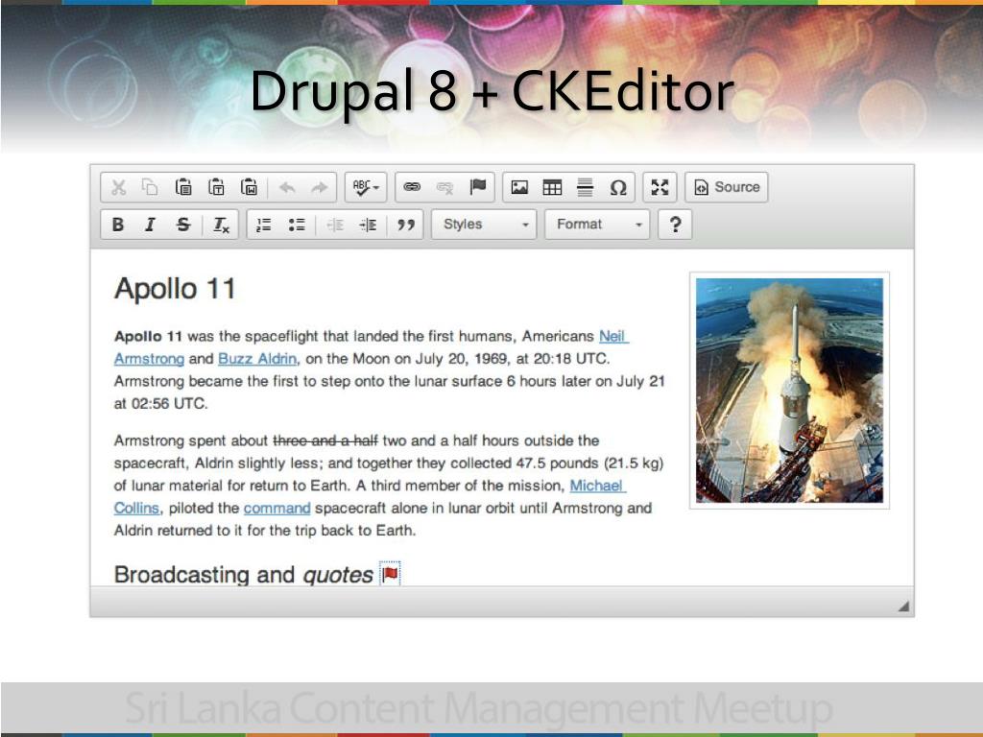This screenshot has height=737, width=983.
Task: Open the ABC spell check dropdown
Action: (366, 187)
